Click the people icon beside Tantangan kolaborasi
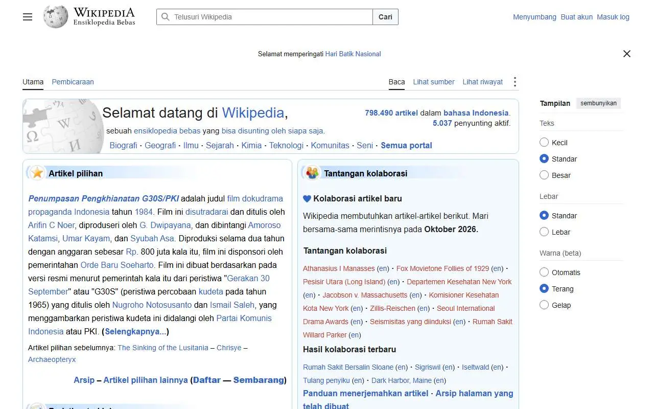Viewport: 654px width, 409px height. coord(312,173)
